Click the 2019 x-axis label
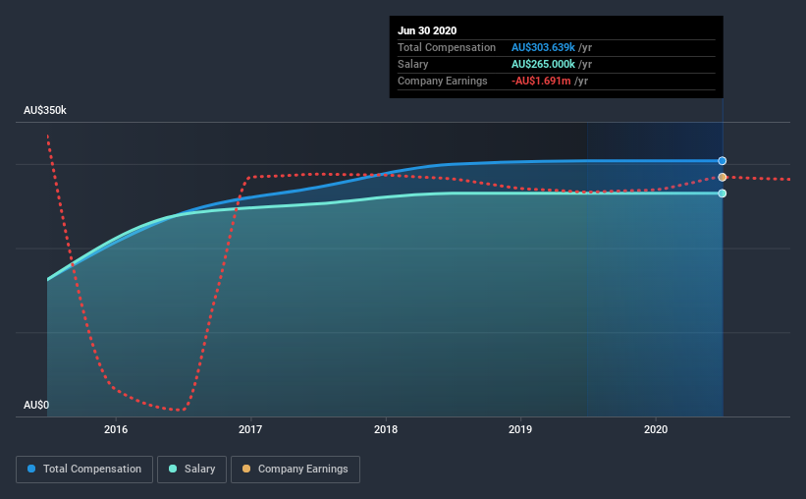Screen dimensions: 806x499 [520, 429]
